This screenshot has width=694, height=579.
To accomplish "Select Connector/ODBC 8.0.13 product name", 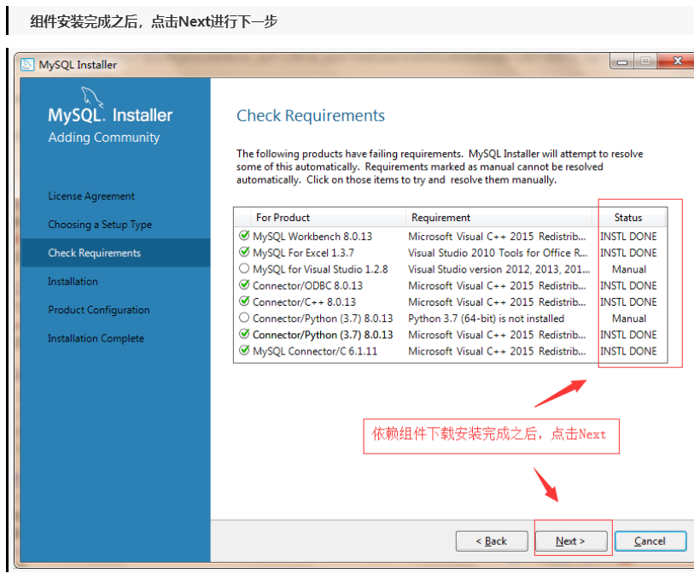I will pyautogui.click(x=307, y=285).
